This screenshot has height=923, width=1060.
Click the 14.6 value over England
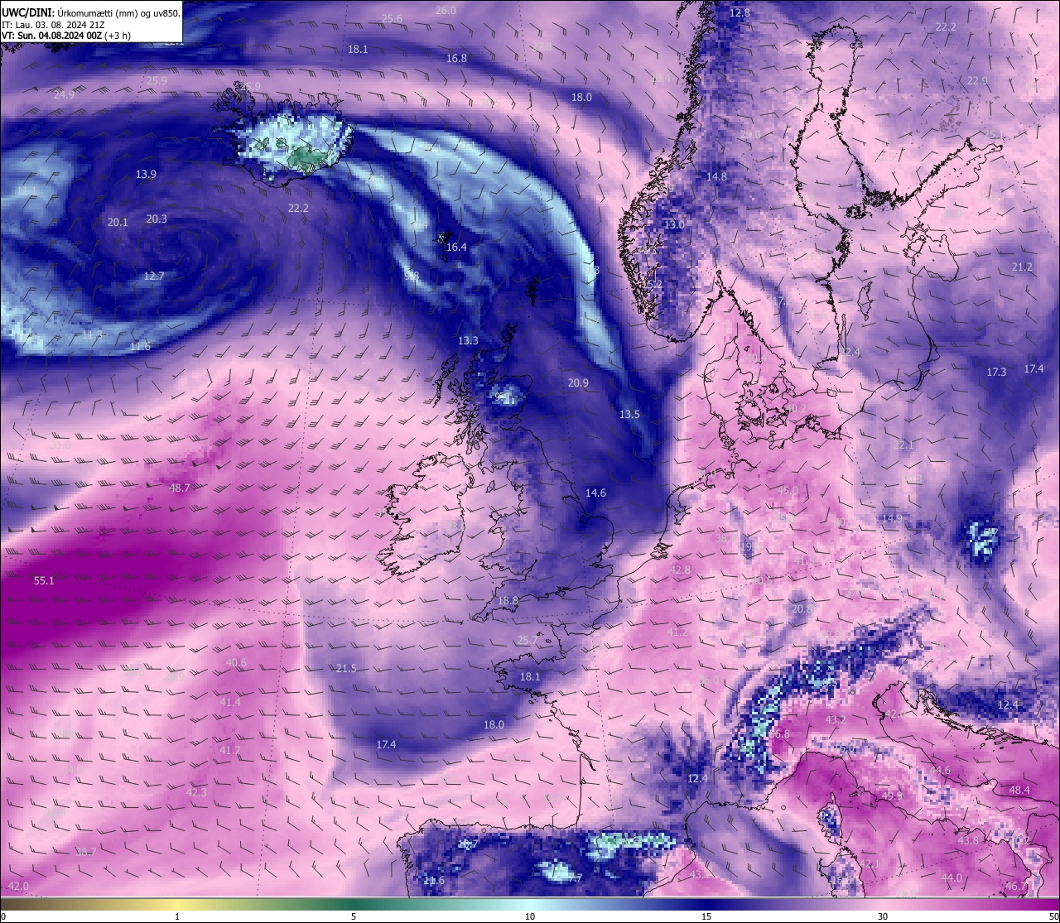(x=595, y=493)
